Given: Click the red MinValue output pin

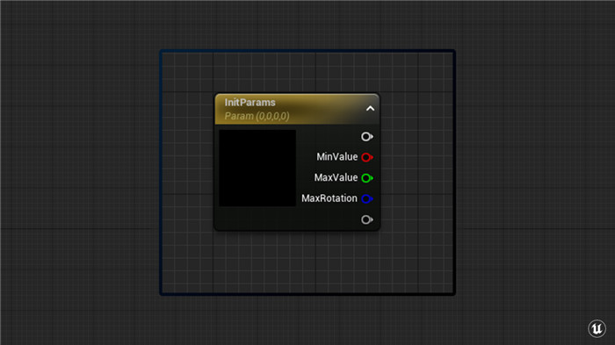Looking at the screenshot, I should pyautogui.click(x=366, y=157).
